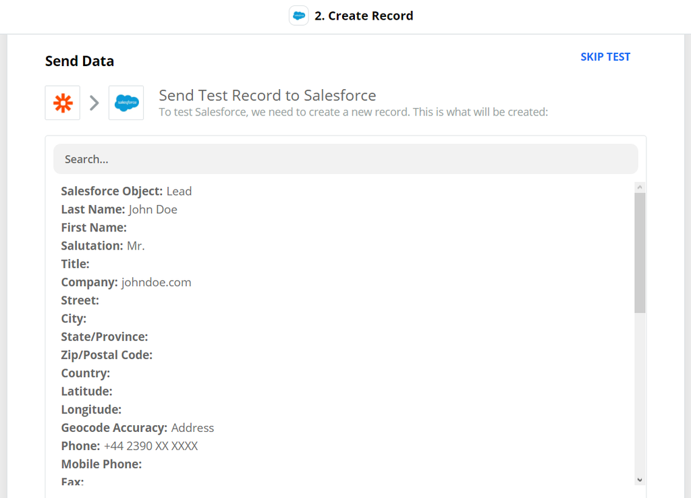The width and height of the screenshot is (691, 498).
Task: Click the Search field
Action: pos(345,159)
